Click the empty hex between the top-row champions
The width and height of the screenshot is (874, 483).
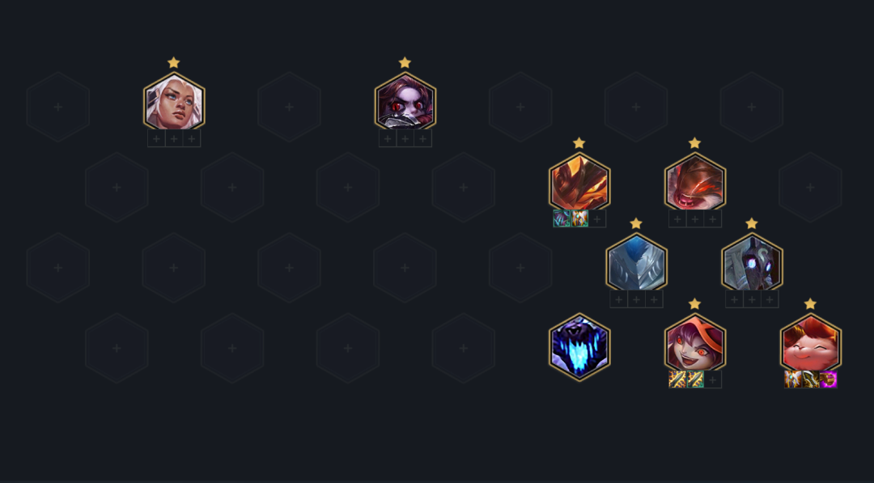(x=289, y=107)
